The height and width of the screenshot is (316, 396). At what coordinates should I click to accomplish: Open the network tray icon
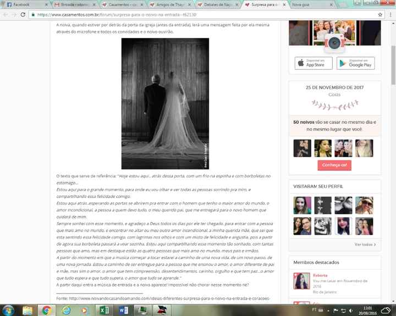[343, 311]
